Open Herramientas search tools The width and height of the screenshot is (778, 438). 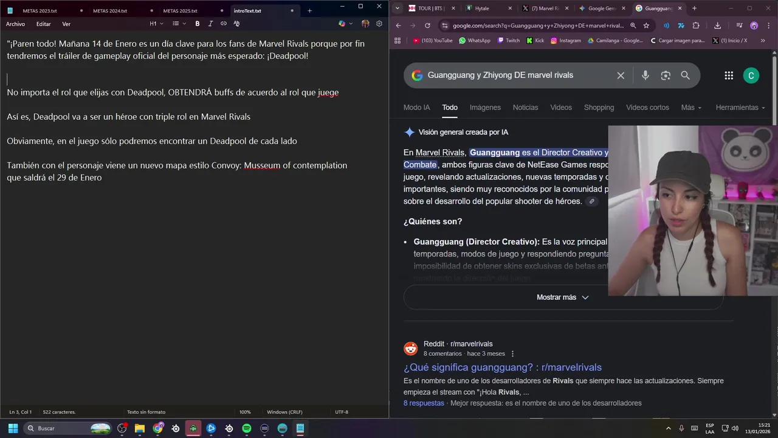pos(740,108)
